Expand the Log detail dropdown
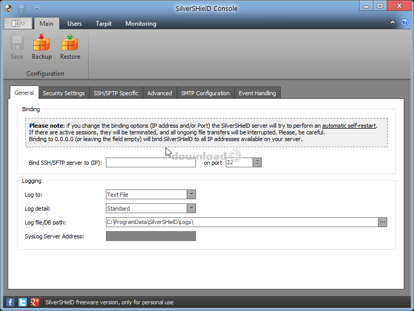Viewport: 414px width, 311px height. pos(191,209)
